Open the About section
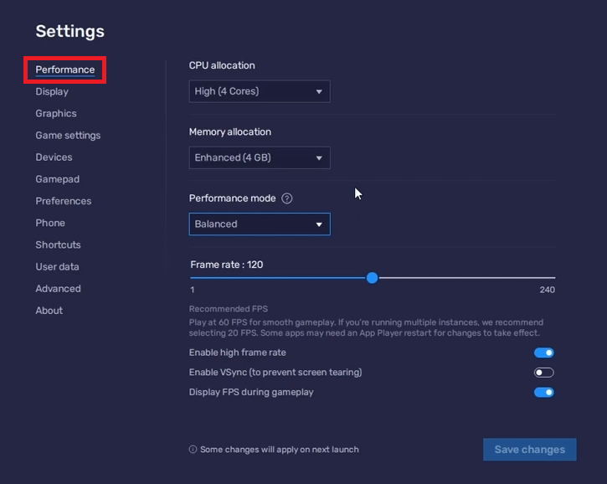Screen dimensions: 607x484 49,310
